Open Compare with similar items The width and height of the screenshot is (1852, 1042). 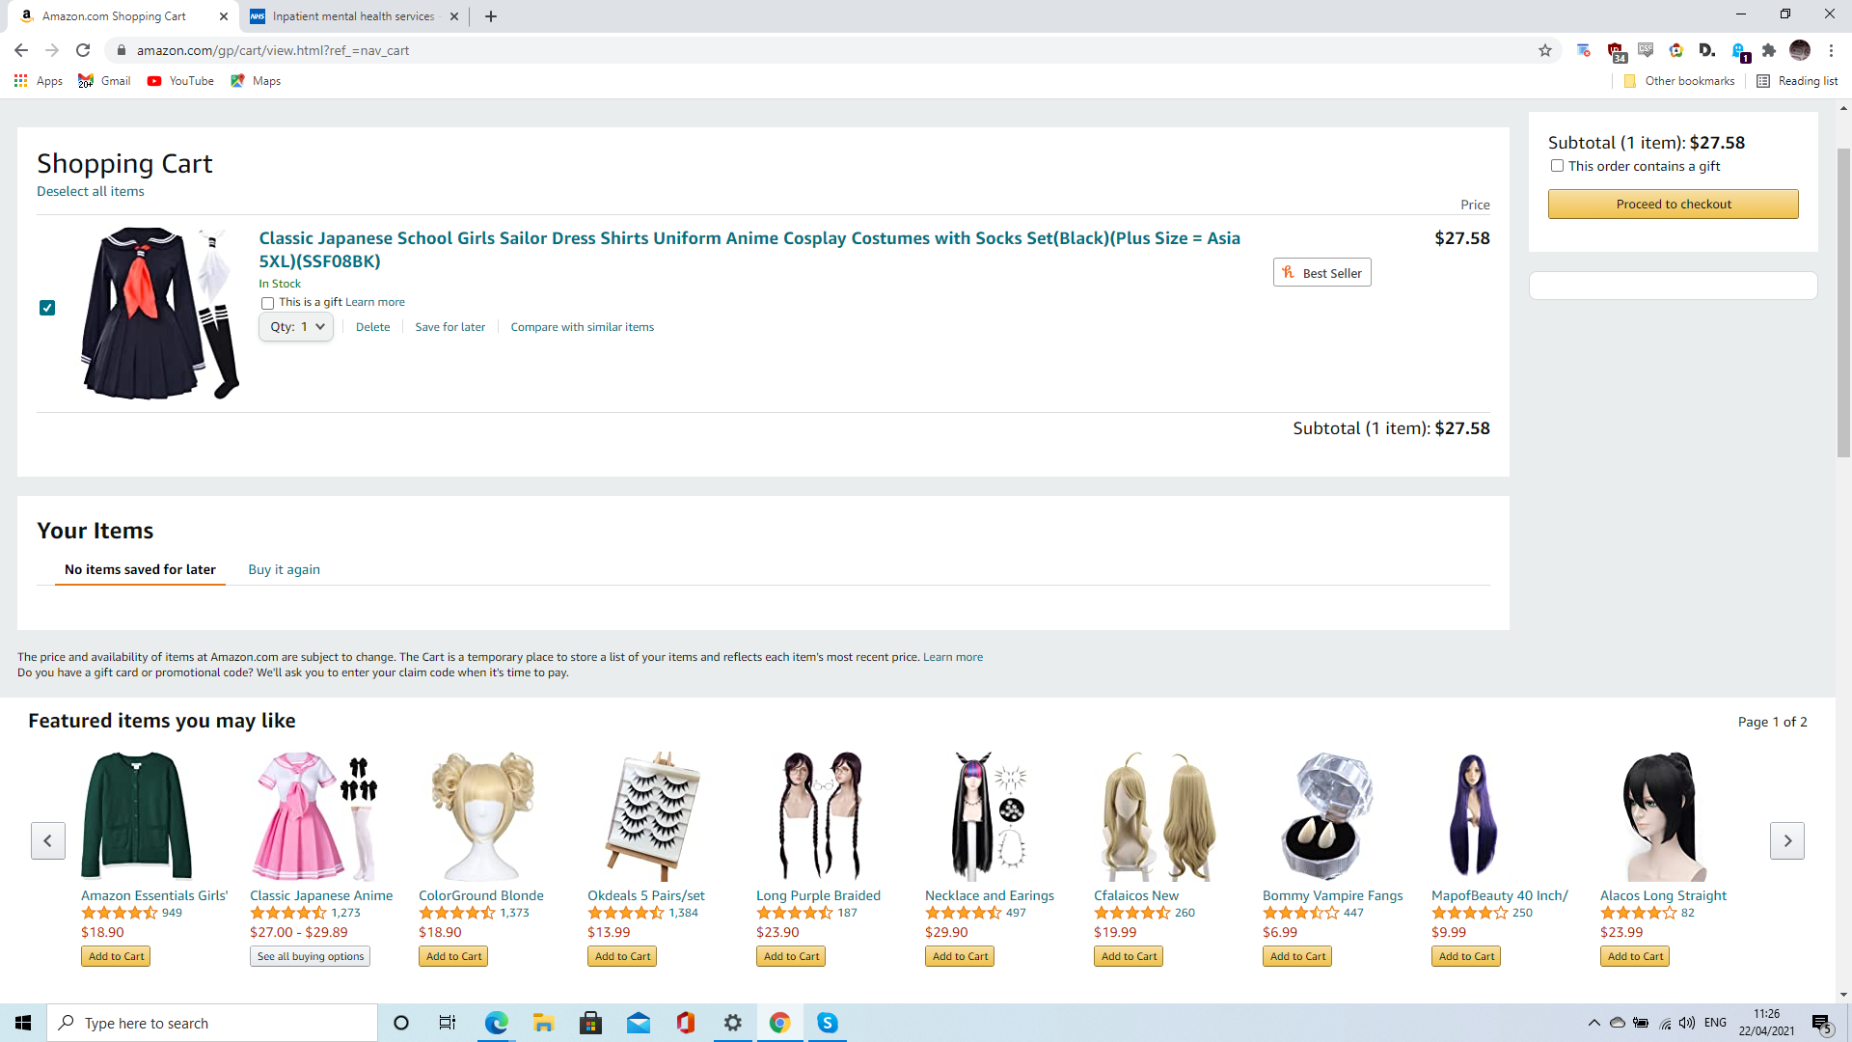[x=583, y=327]
